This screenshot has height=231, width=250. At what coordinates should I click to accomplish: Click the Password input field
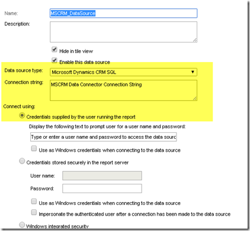pyautogui.click(x=102, y=188)
